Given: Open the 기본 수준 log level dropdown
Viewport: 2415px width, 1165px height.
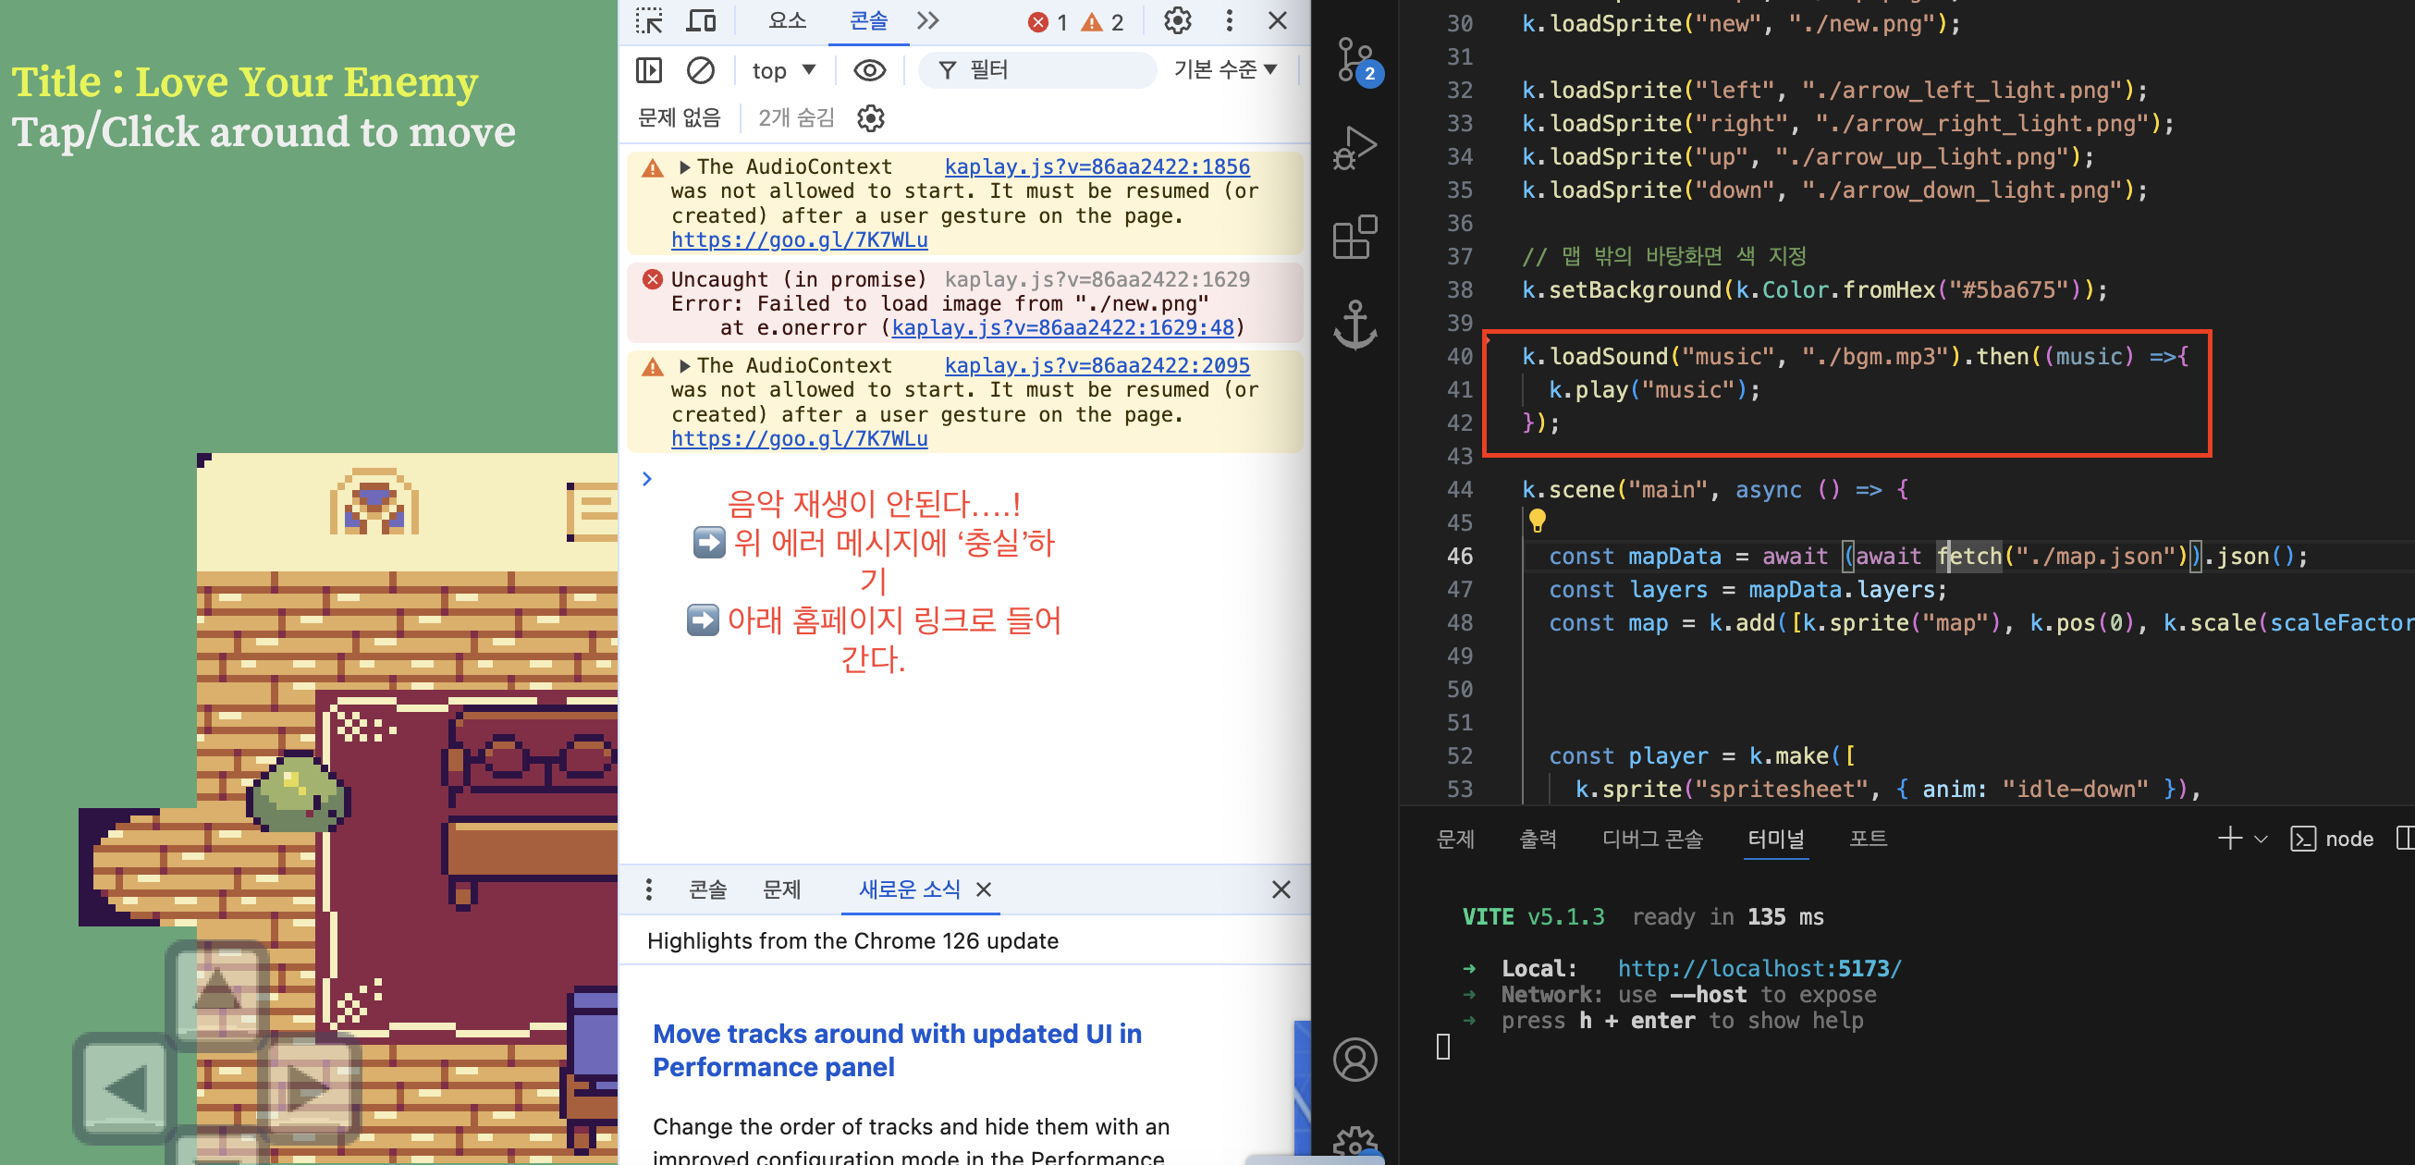Looking at the screenshot, I should point(1225,69).
